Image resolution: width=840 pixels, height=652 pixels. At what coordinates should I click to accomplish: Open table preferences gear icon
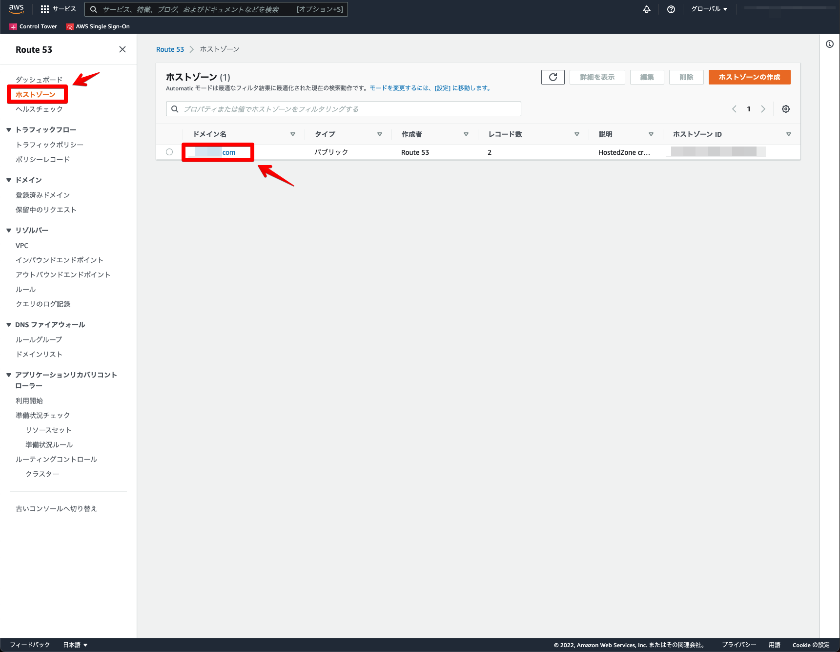(786, 109)
